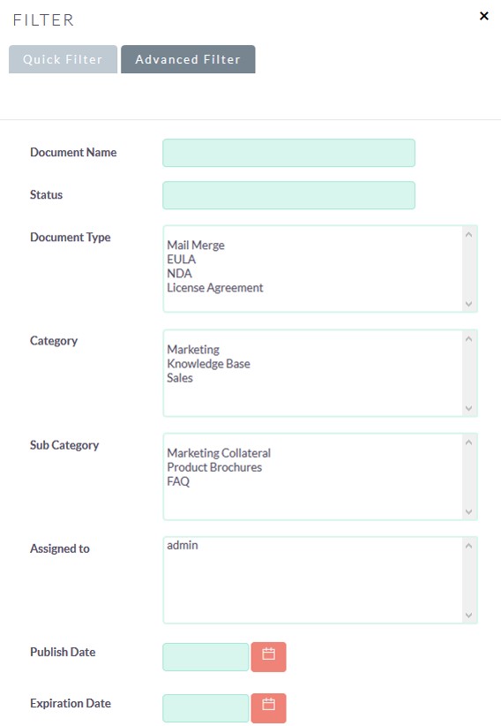
Task: Click the Status input field
Action: click(x=288, y=195)
